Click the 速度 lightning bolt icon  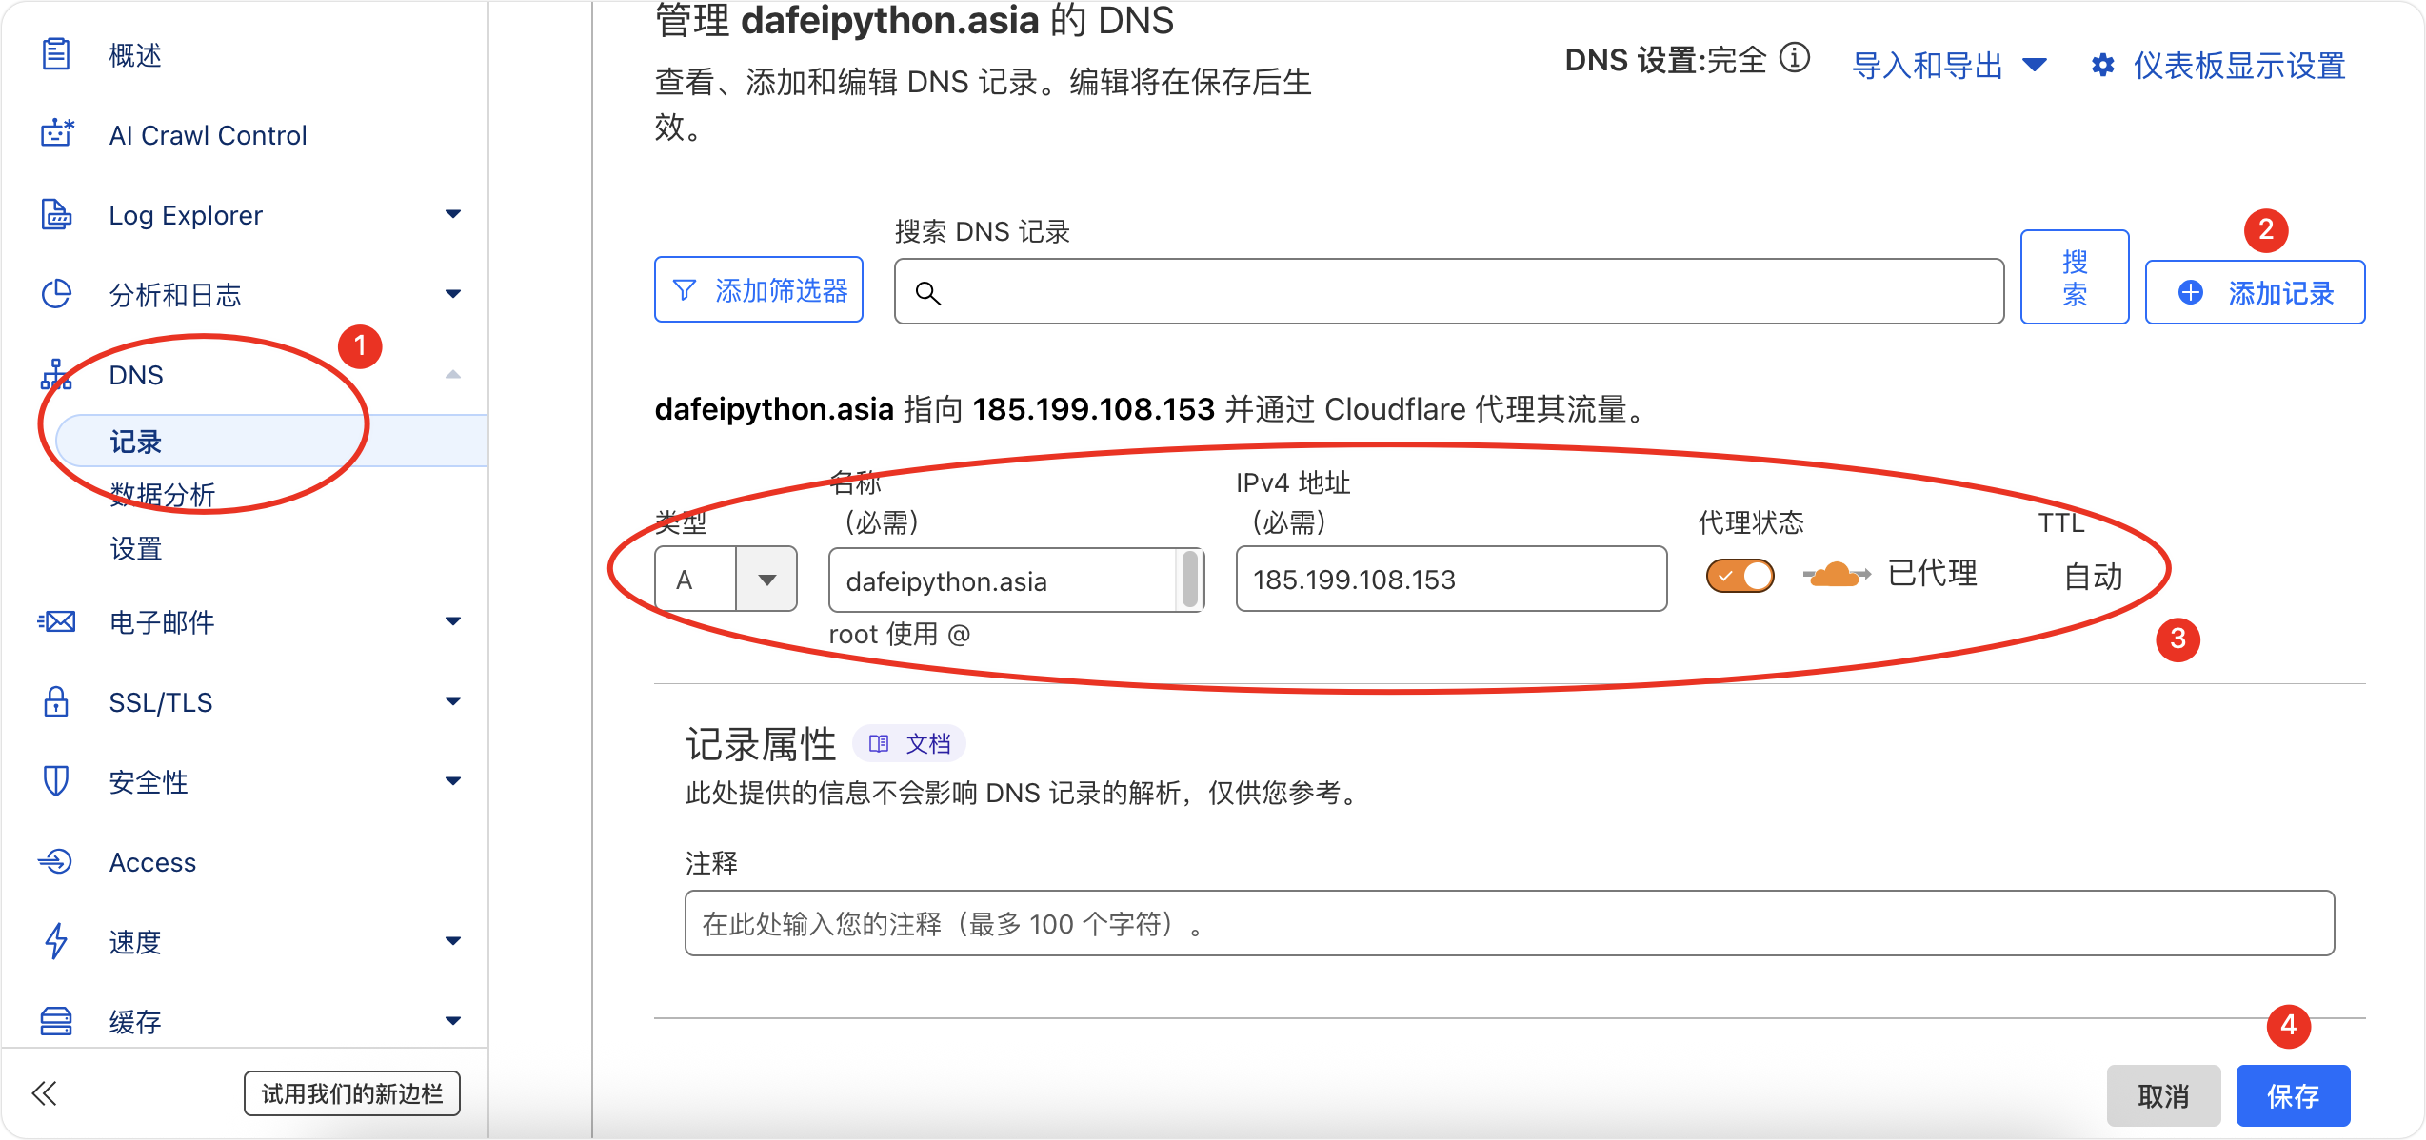[56, 941]
